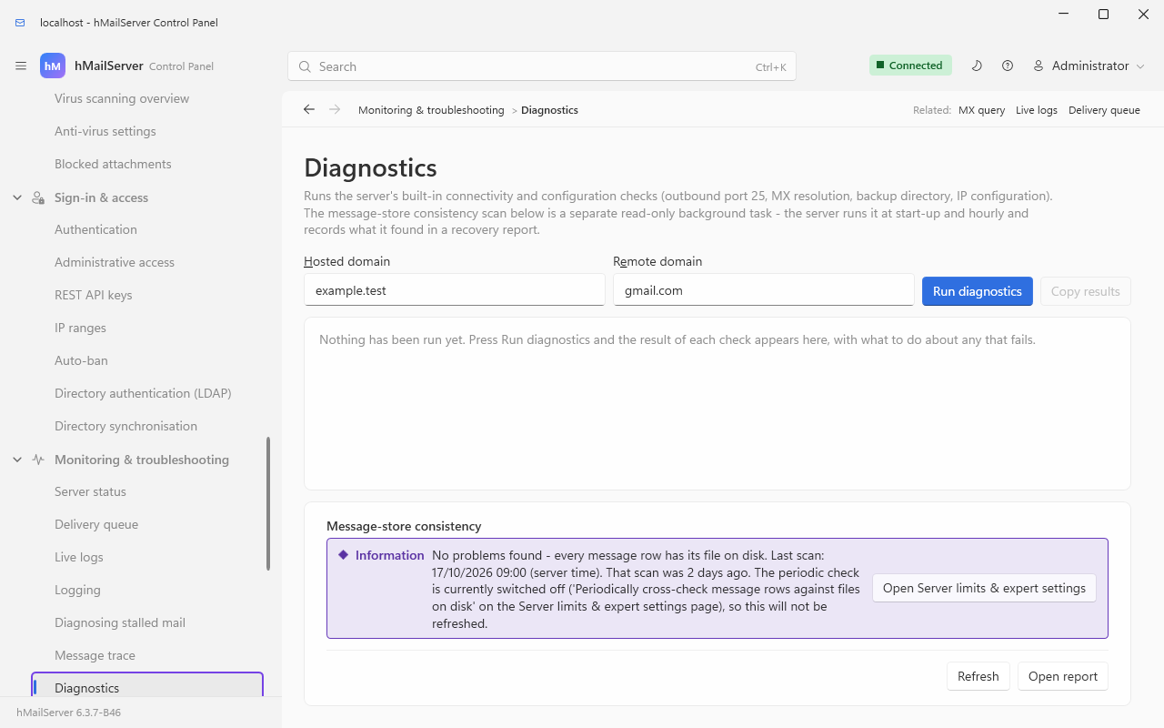The height and width of the screenshot is (728, 1164).
Task: Open related Live logs link
Action: pos(1037,110)
